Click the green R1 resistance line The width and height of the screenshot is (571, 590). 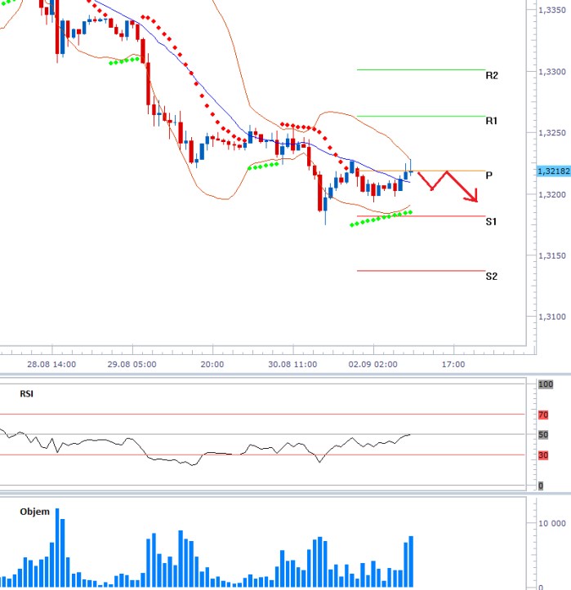point(421,116)
